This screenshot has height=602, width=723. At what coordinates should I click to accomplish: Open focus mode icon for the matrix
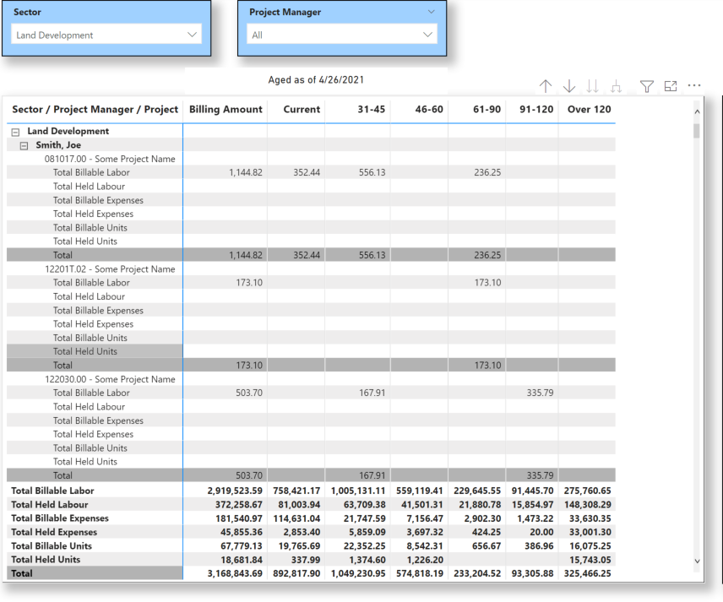point(671,86)
